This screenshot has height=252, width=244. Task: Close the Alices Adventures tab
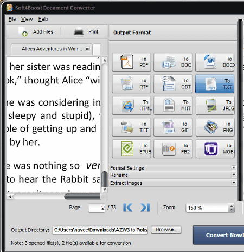tap(87, 49)
